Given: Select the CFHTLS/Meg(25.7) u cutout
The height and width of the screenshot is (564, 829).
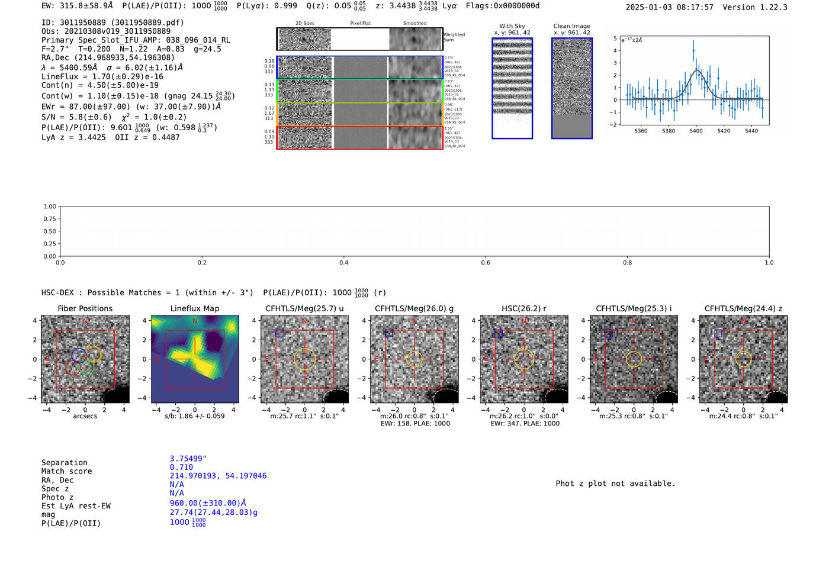Looking at the screenshot, I should tap(304, 359).
